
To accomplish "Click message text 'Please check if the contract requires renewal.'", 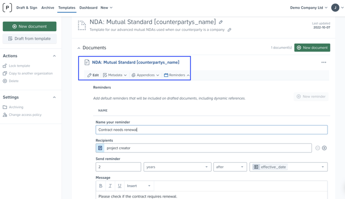I will [x=137, y=196].
